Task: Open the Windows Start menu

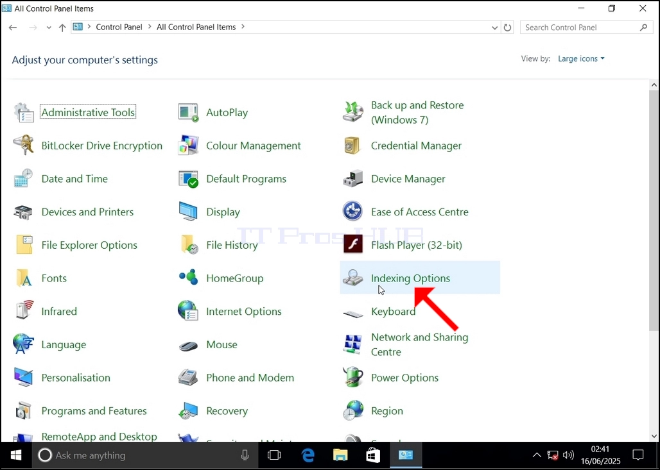Action: click(17, 455)
